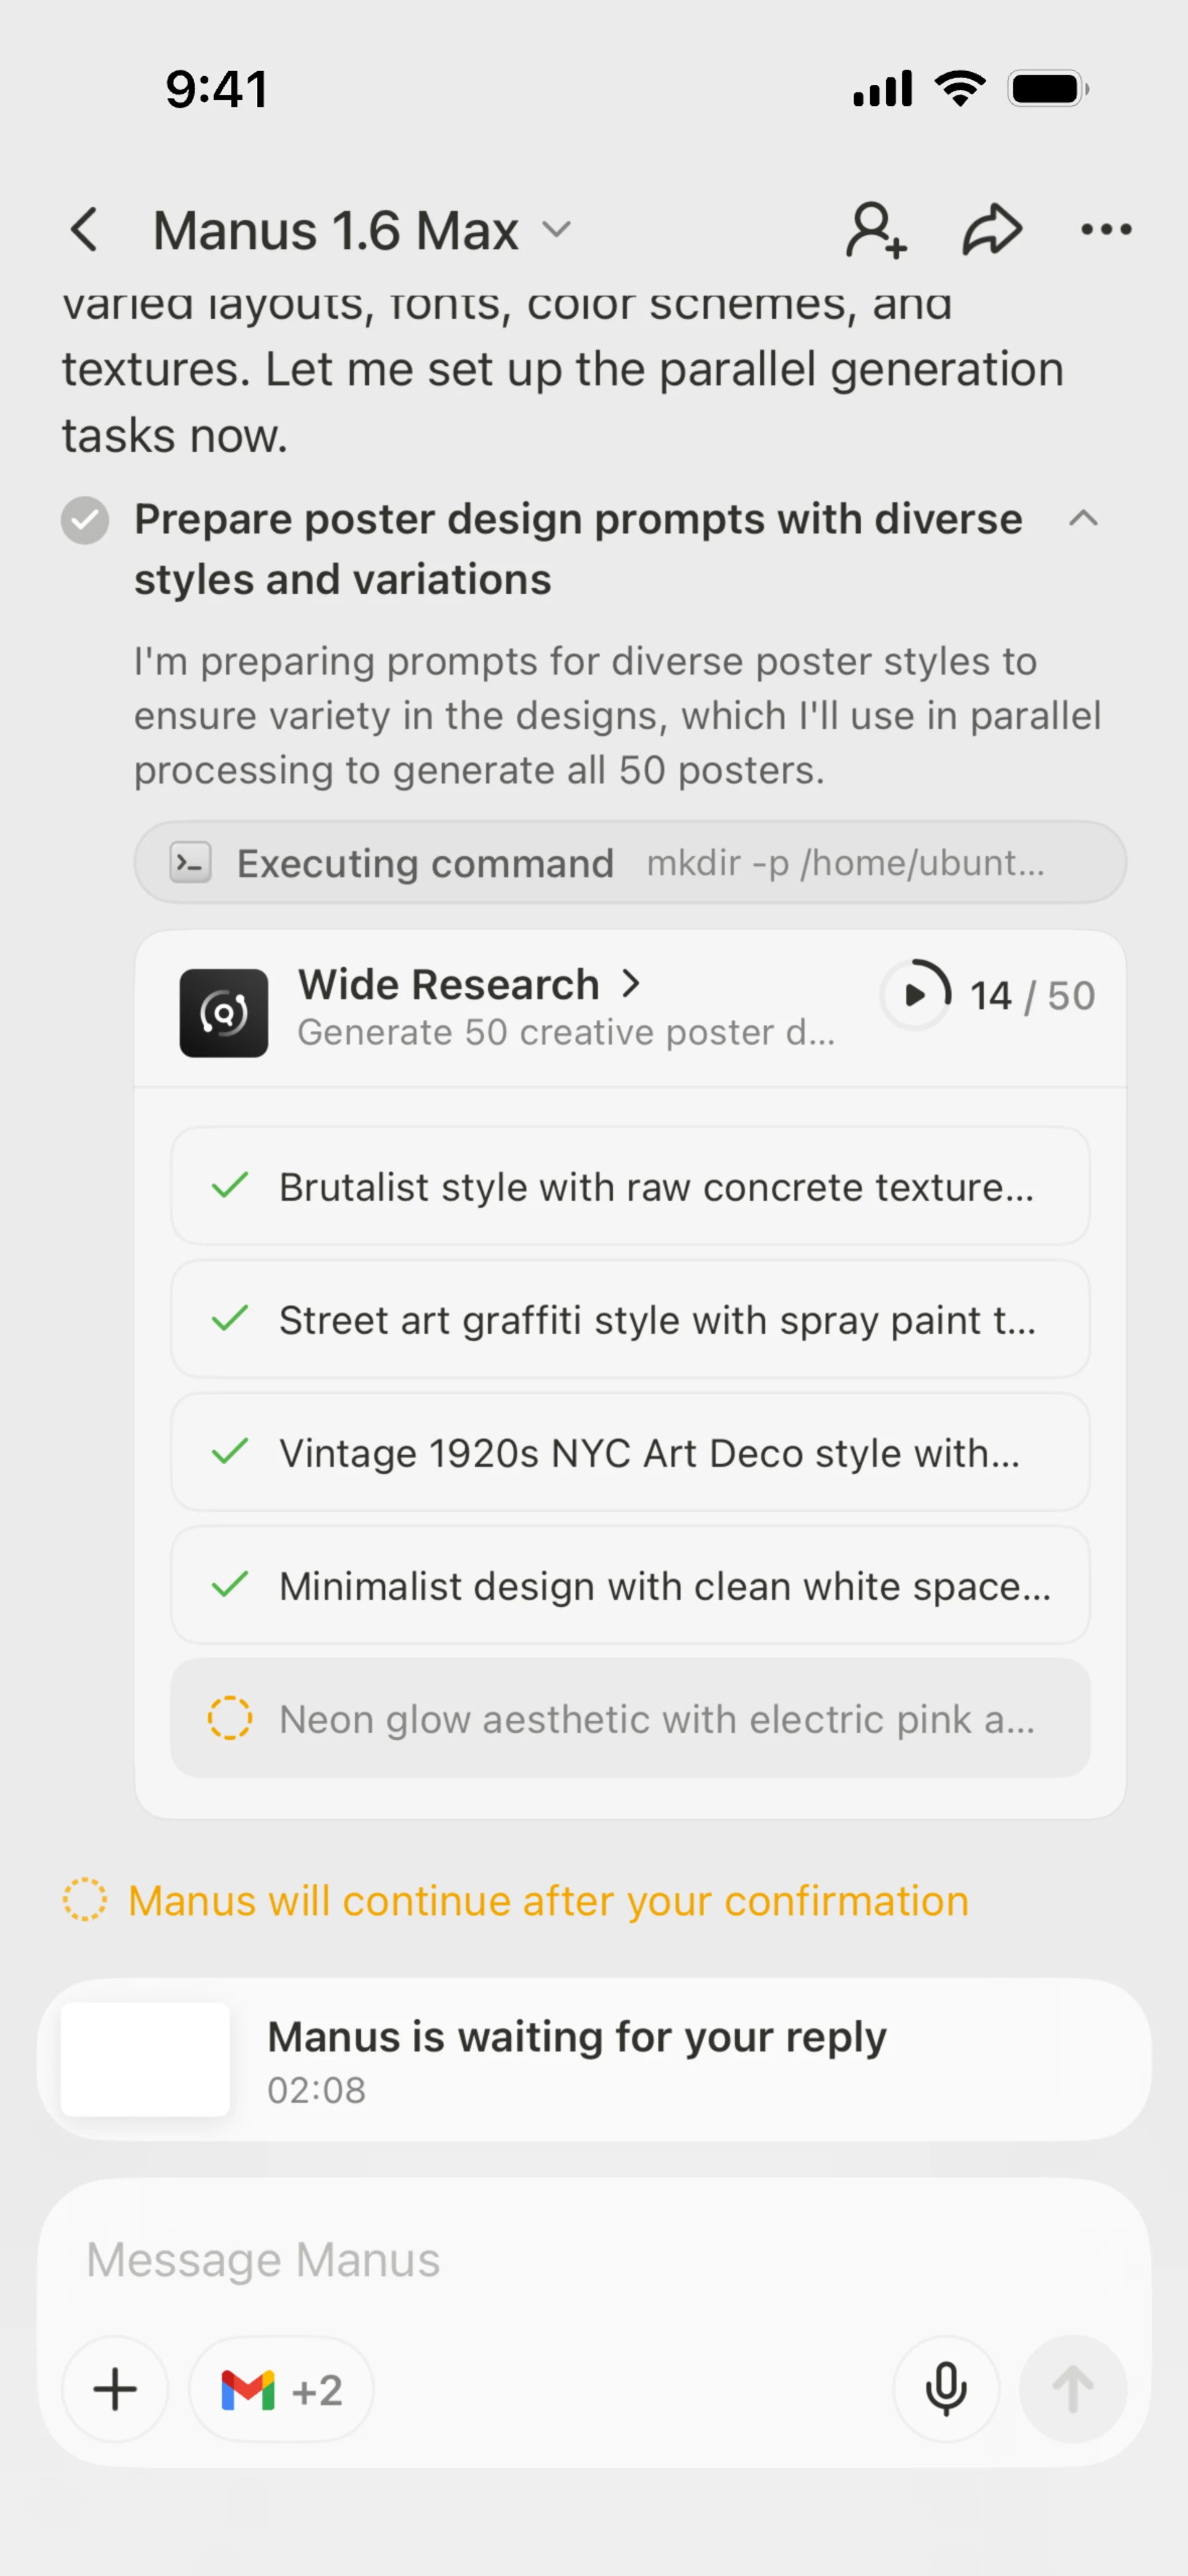Open the three-dot more options menu
Image resolution: width=1188 pixels, height=2576 pixels.
pos(1106,230)
